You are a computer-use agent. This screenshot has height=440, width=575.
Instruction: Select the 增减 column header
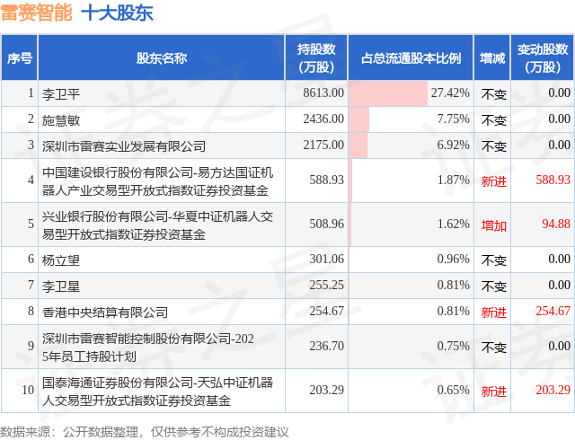pos(492,58)
